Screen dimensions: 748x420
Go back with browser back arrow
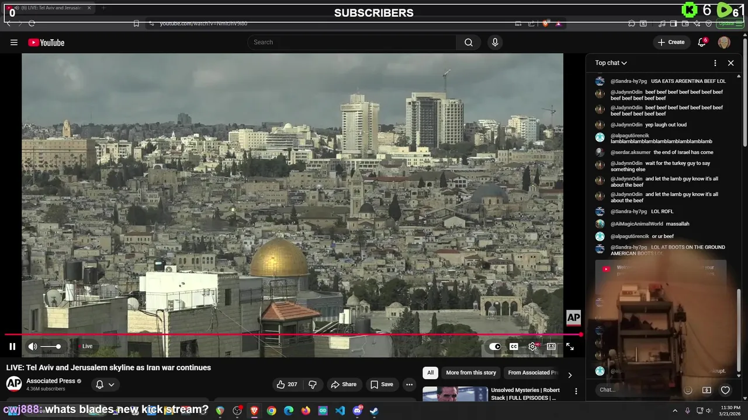[8, 23]
